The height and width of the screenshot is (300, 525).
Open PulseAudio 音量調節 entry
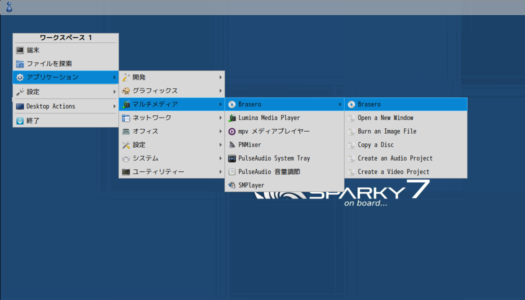pyautogui.click(x=284, y=172)
